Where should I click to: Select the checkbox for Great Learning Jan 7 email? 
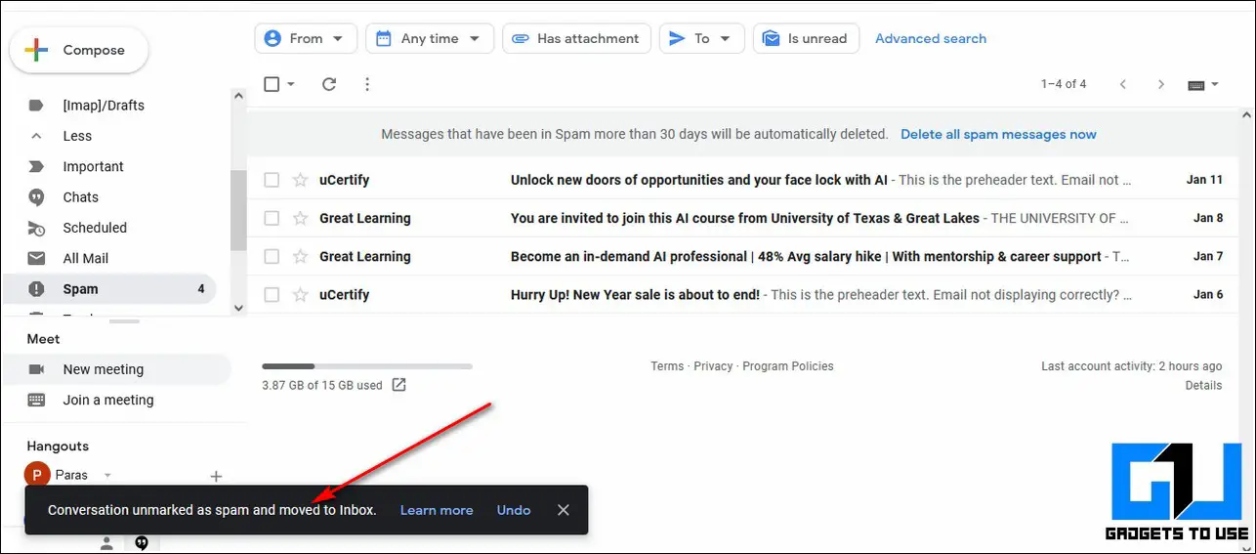(272, 256)
